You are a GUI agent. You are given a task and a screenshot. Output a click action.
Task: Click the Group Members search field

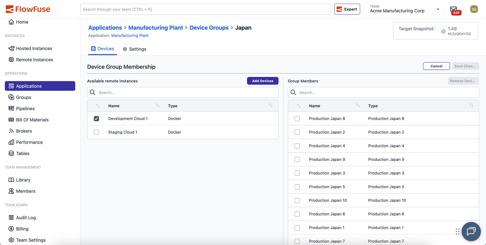(387, 93)
